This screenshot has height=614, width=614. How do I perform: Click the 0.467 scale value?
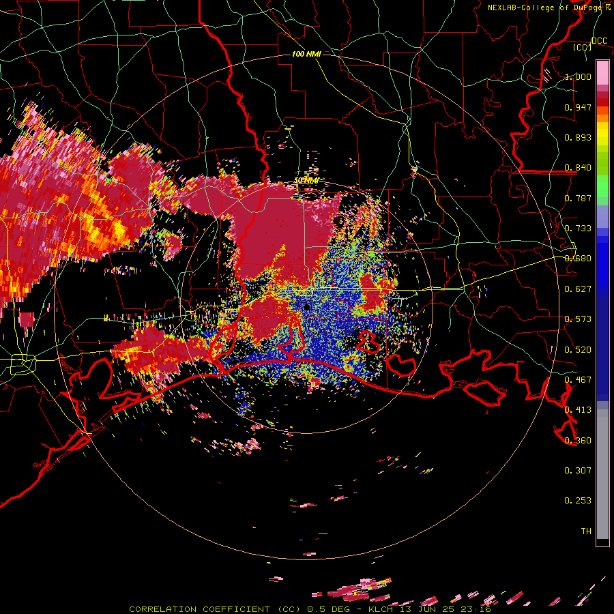coord(578,380)
